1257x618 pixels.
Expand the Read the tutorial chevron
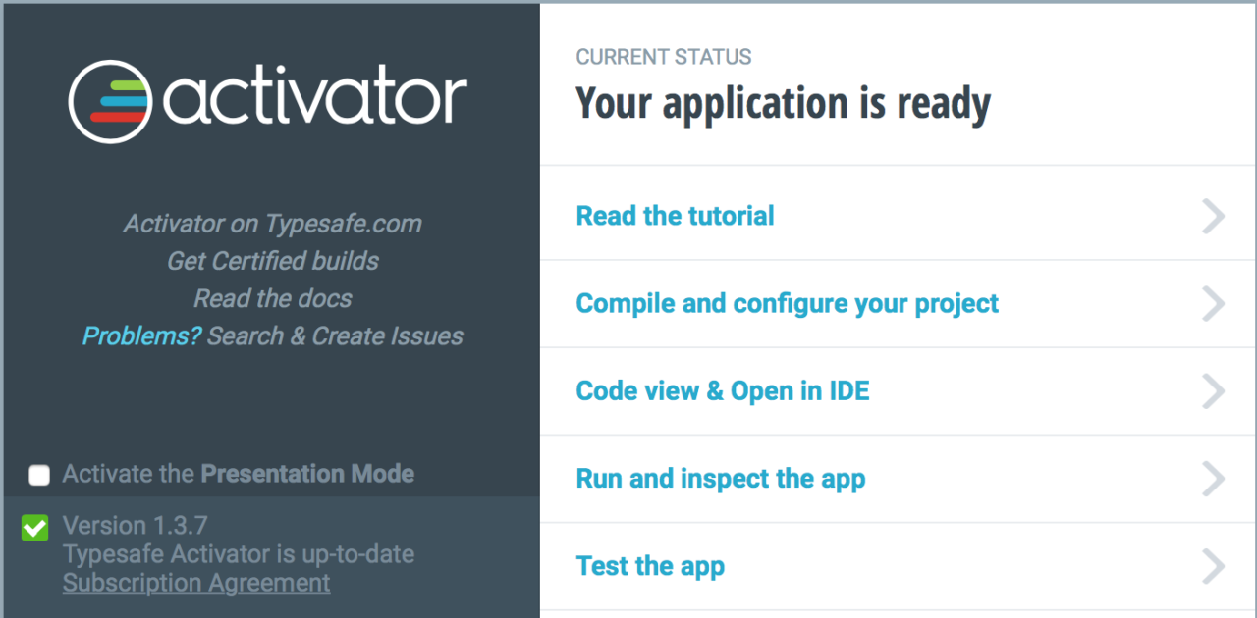[x=1214, y=217]
